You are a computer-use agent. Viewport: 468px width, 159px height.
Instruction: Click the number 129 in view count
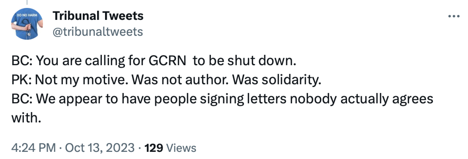(154, 148)
